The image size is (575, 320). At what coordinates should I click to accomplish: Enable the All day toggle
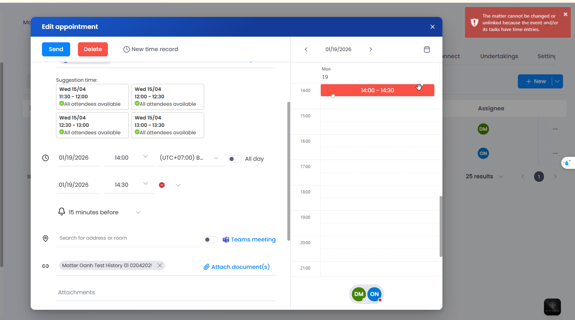click(235, 159)
